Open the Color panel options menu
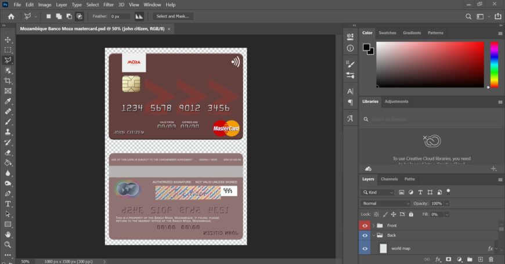Screen dimensions: 505x264 click(x=500, y=33)
